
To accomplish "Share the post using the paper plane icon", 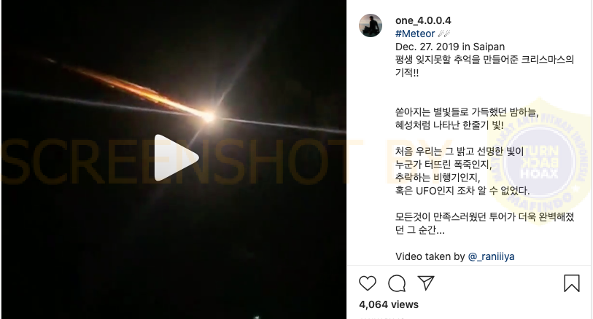I will pos(426,283).
